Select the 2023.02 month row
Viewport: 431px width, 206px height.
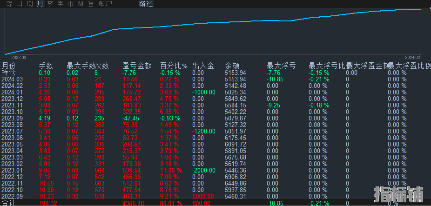(x=13, y=164)
